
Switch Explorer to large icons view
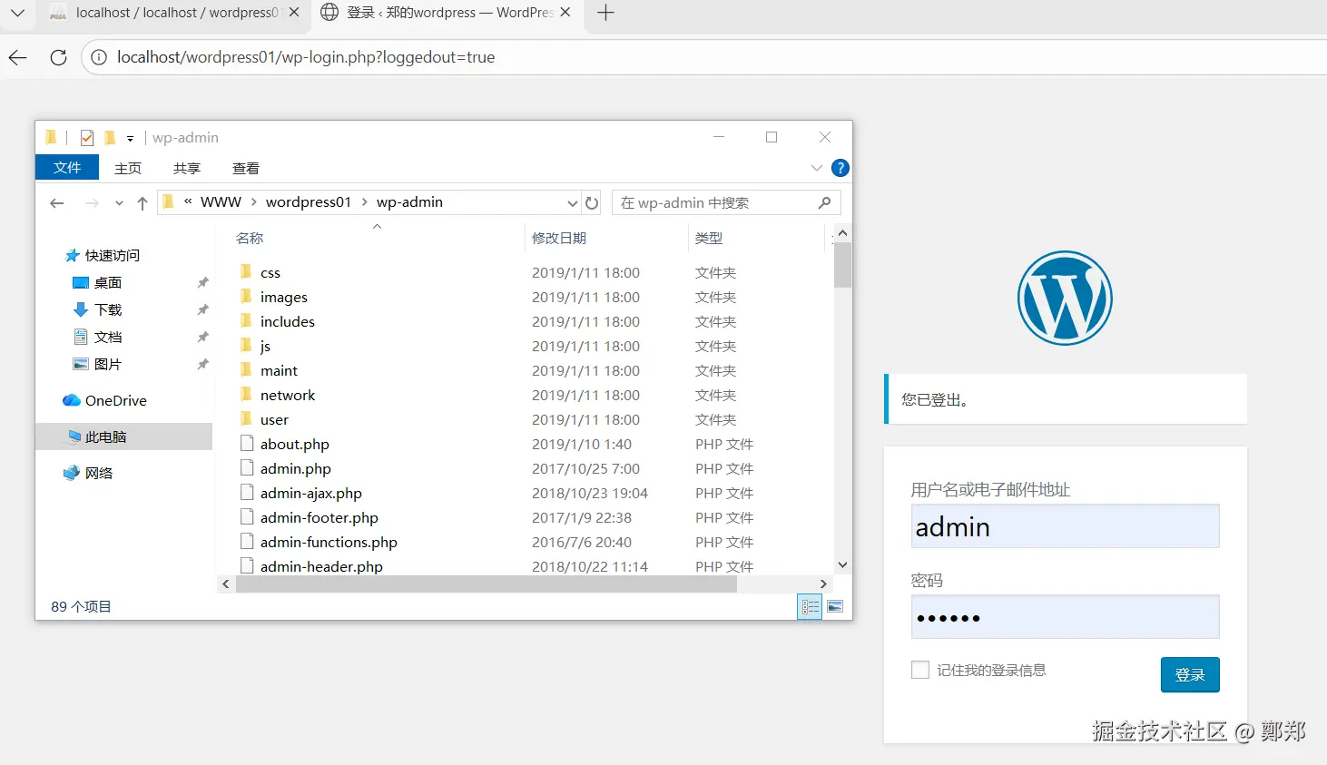click(836, 607)
